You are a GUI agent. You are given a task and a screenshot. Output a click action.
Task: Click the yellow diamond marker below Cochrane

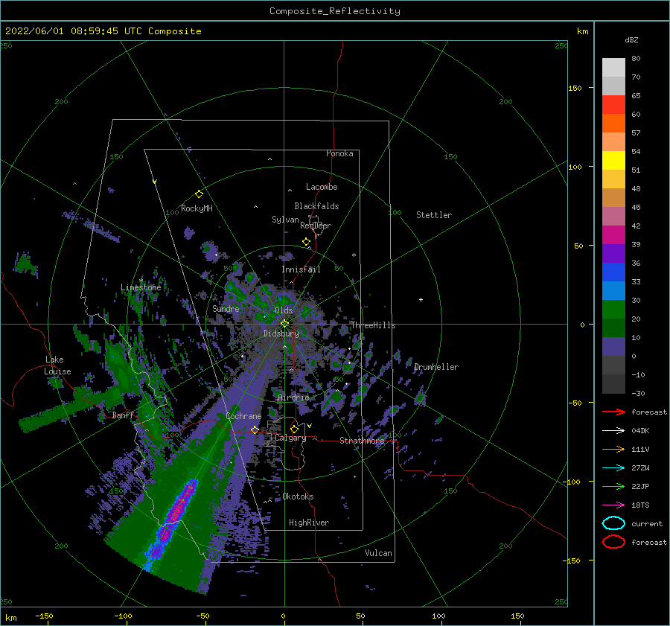coord(255,429)
